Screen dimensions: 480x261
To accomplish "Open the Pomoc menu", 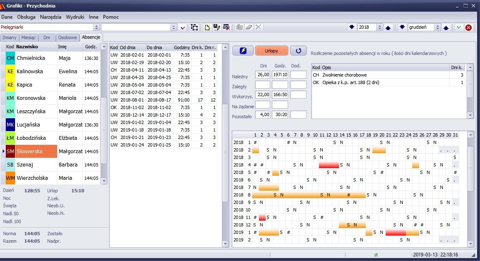I will (x=111, y=17).
